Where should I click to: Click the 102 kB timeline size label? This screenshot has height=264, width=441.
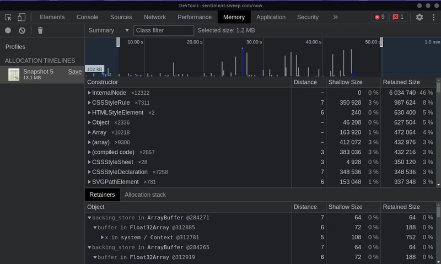94,69
